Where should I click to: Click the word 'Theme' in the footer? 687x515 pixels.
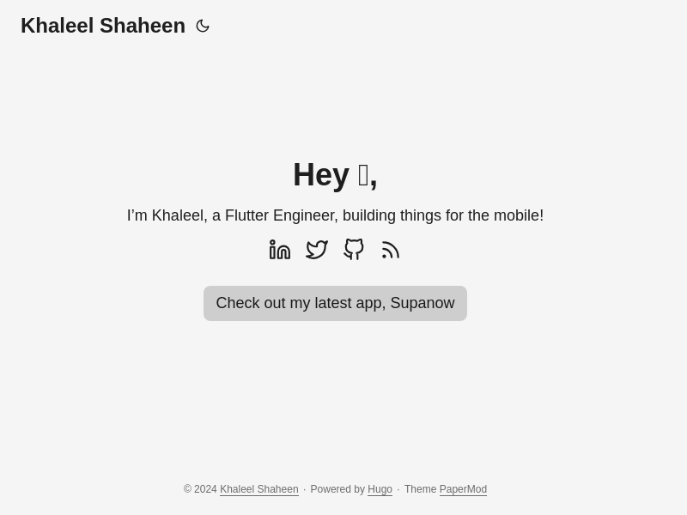pos(420,489)
